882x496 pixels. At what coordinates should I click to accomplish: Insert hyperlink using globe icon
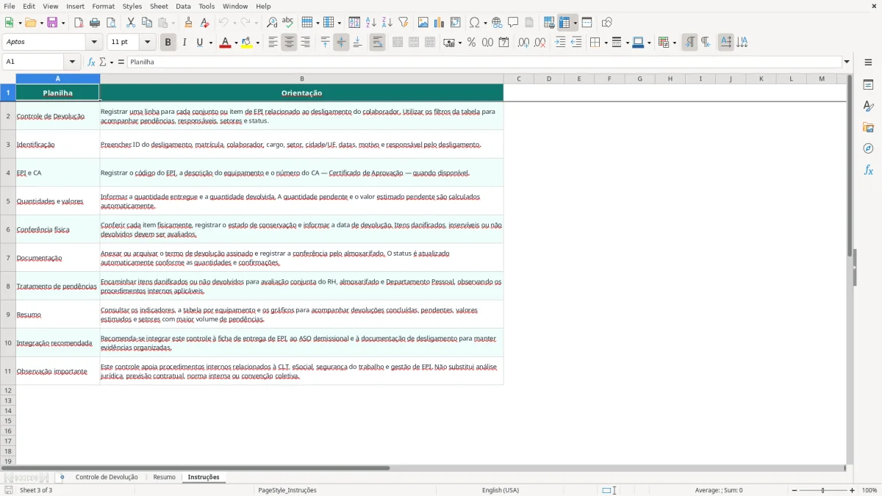point(497,23)
